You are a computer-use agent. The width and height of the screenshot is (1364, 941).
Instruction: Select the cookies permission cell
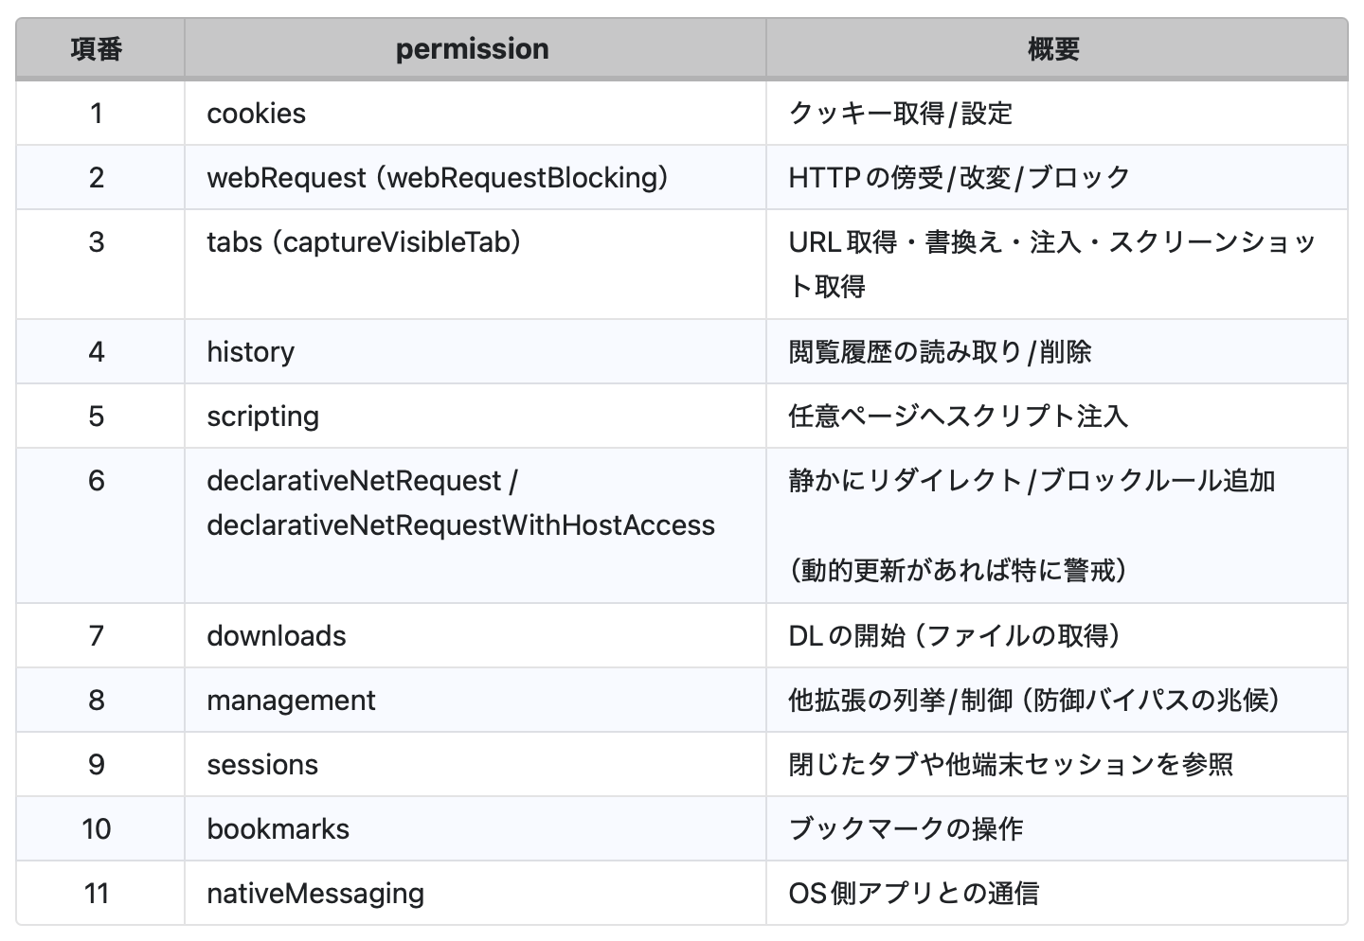257,114
